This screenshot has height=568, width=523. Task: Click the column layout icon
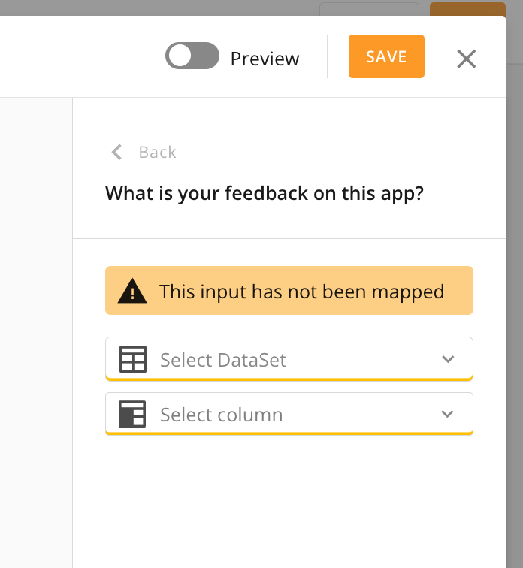[132, 415]
